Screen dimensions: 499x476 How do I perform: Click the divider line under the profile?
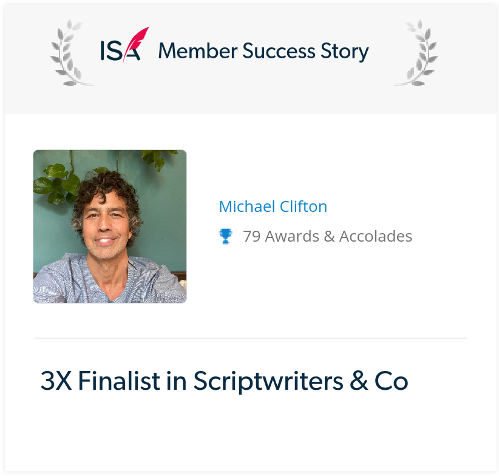click(251, 338)
